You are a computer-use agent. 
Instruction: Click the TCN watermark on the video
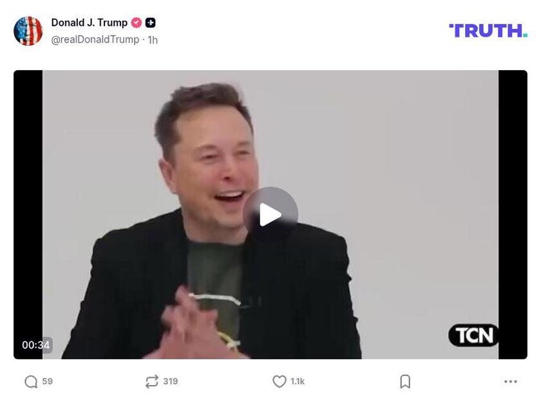(x=473, y=336)
